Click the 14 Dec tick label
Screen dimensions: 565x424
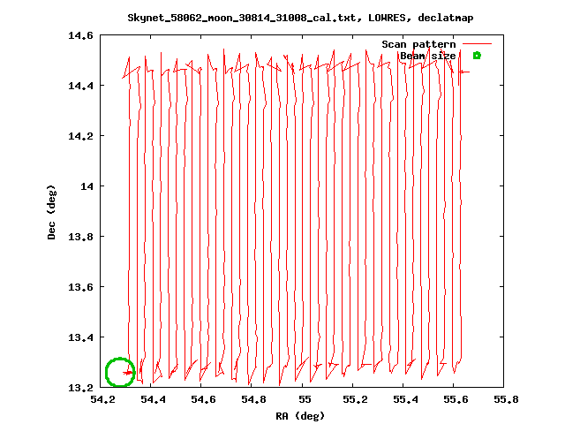87,186
